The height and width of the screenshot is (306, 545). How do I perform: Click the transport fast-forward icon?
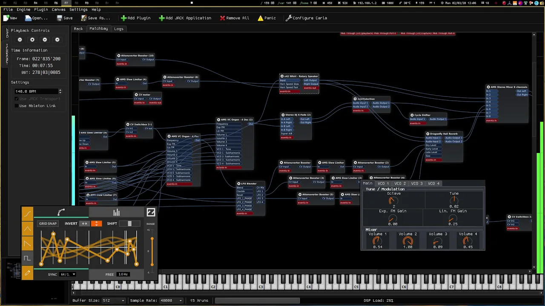[x=57, y=40]
